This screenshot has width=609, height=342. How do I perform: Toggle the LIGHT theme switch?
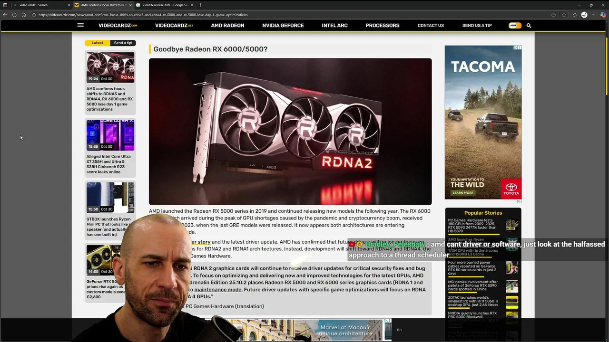point(515,26)
